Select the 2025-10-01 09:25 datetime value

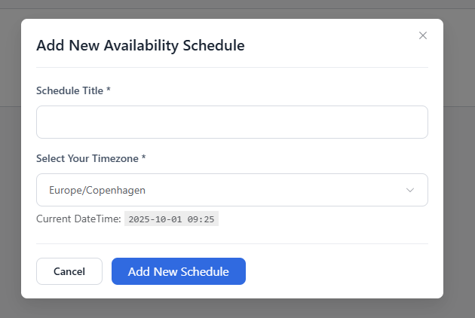tap(171, 219)
